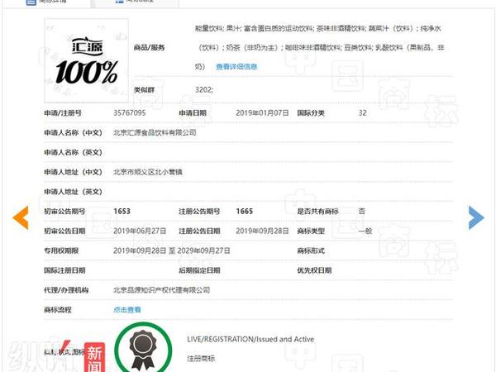Select trademark type value 一般
This screenshot has width=496, height=372.
click(x=365, y=231)
